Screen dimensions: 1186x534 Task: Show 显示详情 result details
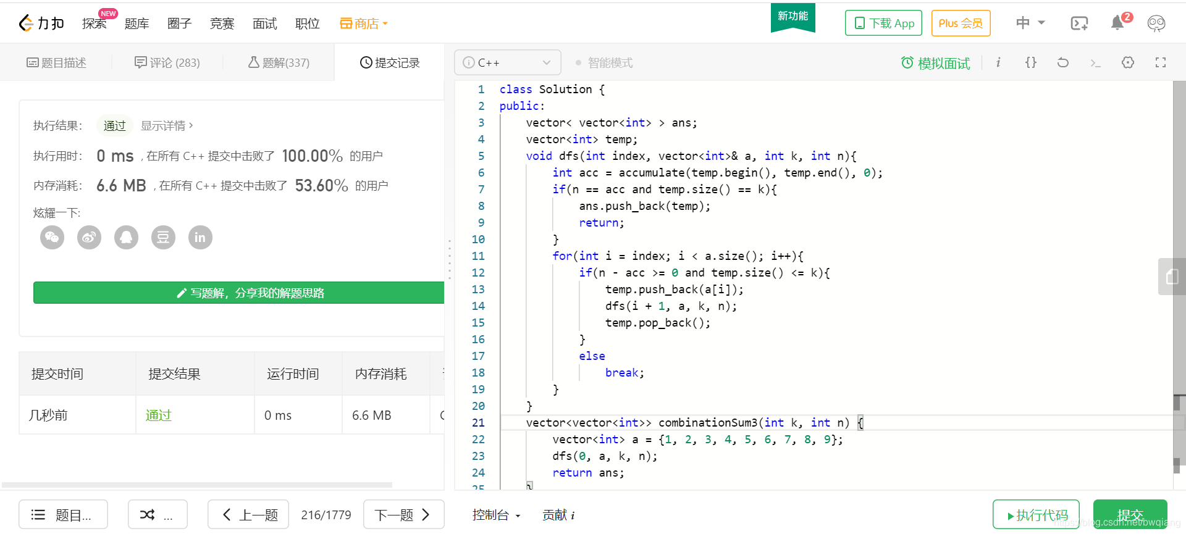click(x=167, y=125)
